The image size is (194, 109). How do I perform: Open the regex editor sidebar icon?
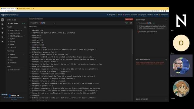pos(2,20)
